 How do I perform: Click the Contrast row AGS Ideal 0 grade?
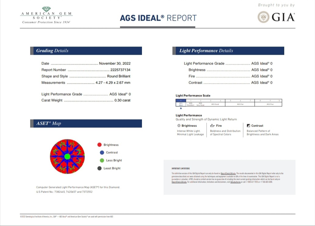(262, 83)
